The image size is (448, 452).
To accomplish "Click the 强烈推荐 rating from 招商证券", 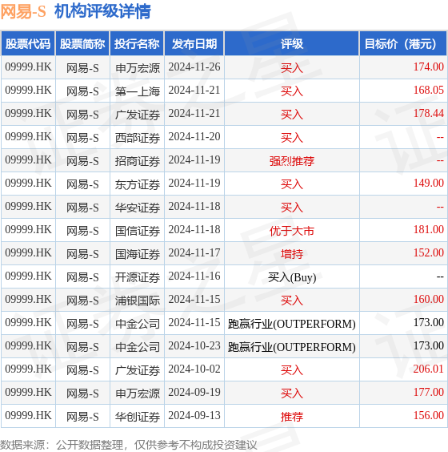I will (292, 161).
